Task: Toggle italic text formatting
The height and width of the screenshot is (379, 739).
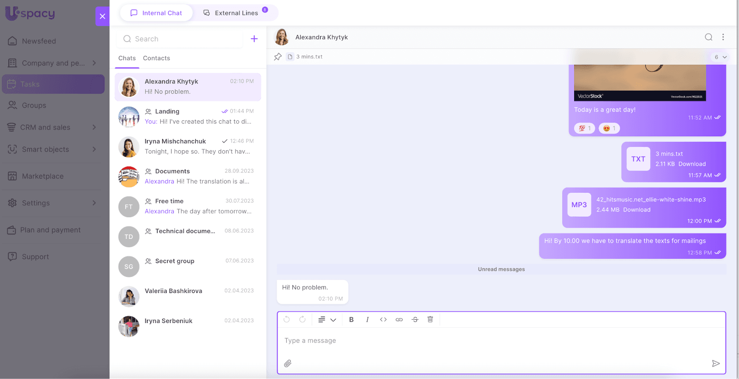Action: coord(367,319)
